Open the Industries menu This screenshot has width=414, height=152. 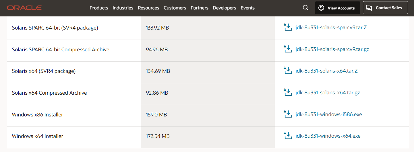pos(123,8)
